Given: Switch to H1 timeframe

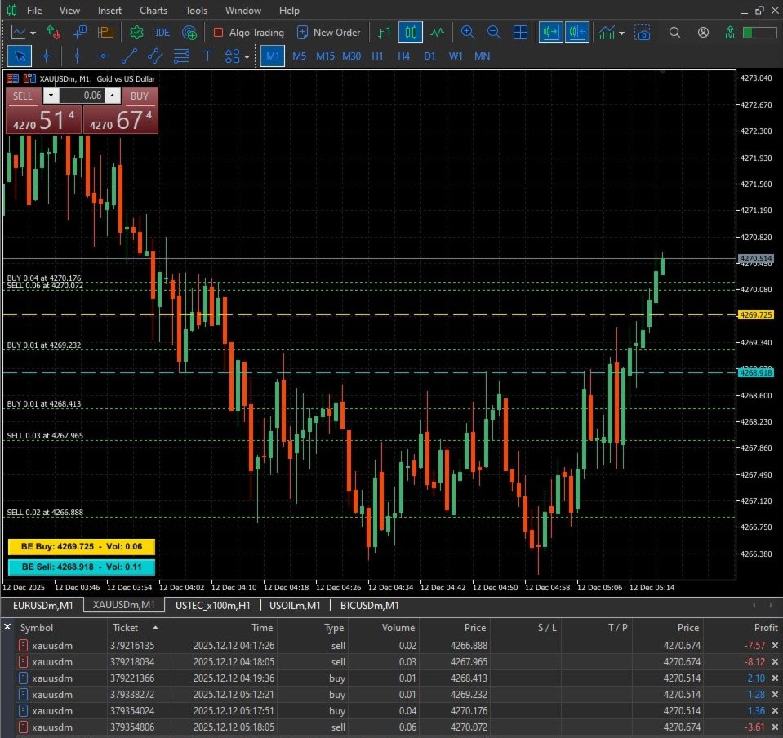Looking at the screenshot, I should click(377, 56).
